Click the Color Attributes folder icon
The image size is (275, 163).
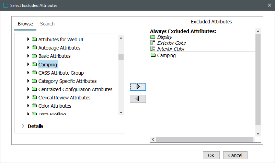pos(34,106)
